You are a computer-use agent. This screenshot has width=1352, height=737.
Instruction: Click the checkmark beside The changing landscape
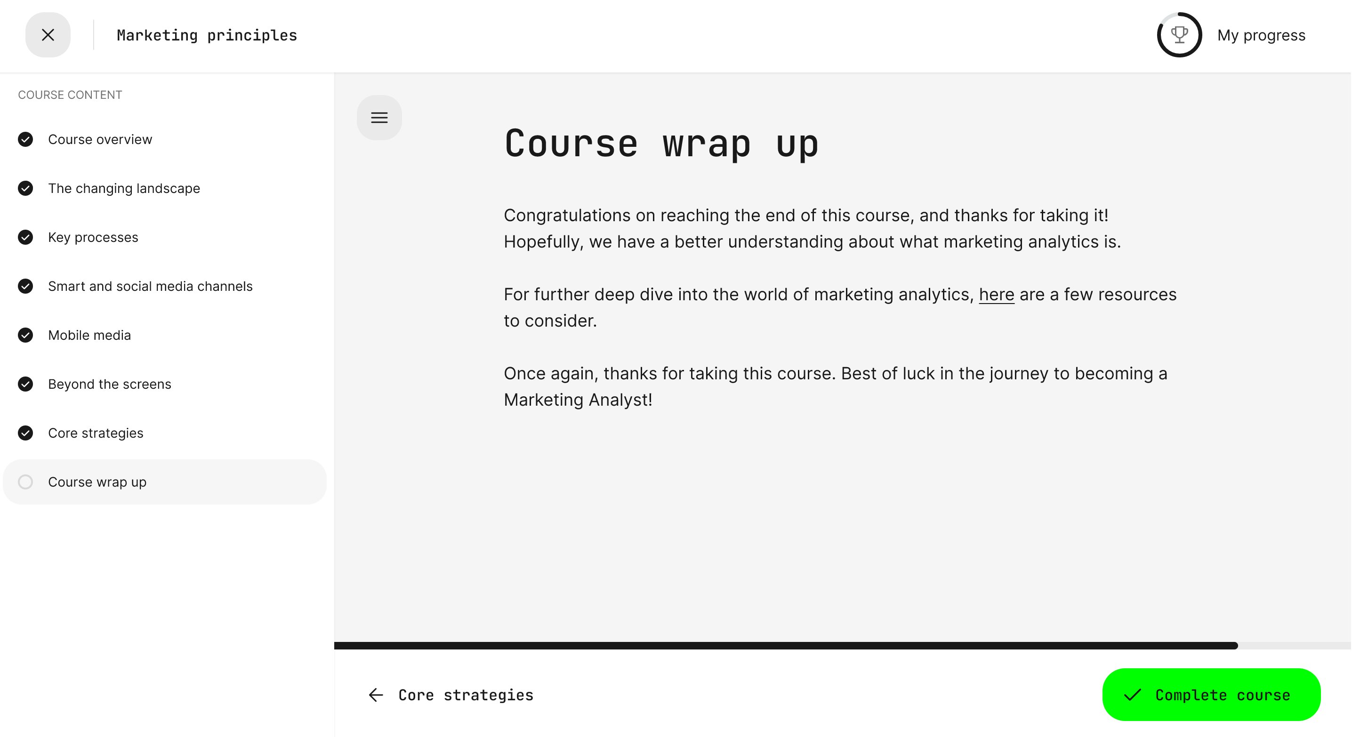25,188
